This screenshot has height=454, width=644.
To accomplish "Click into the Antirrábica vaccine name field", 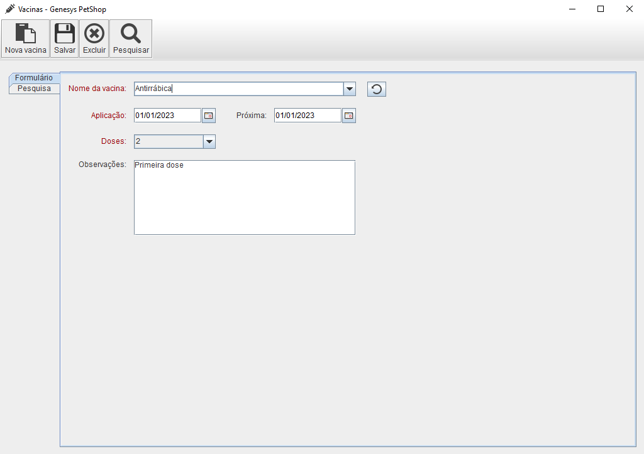I will (x=239, y=89).
